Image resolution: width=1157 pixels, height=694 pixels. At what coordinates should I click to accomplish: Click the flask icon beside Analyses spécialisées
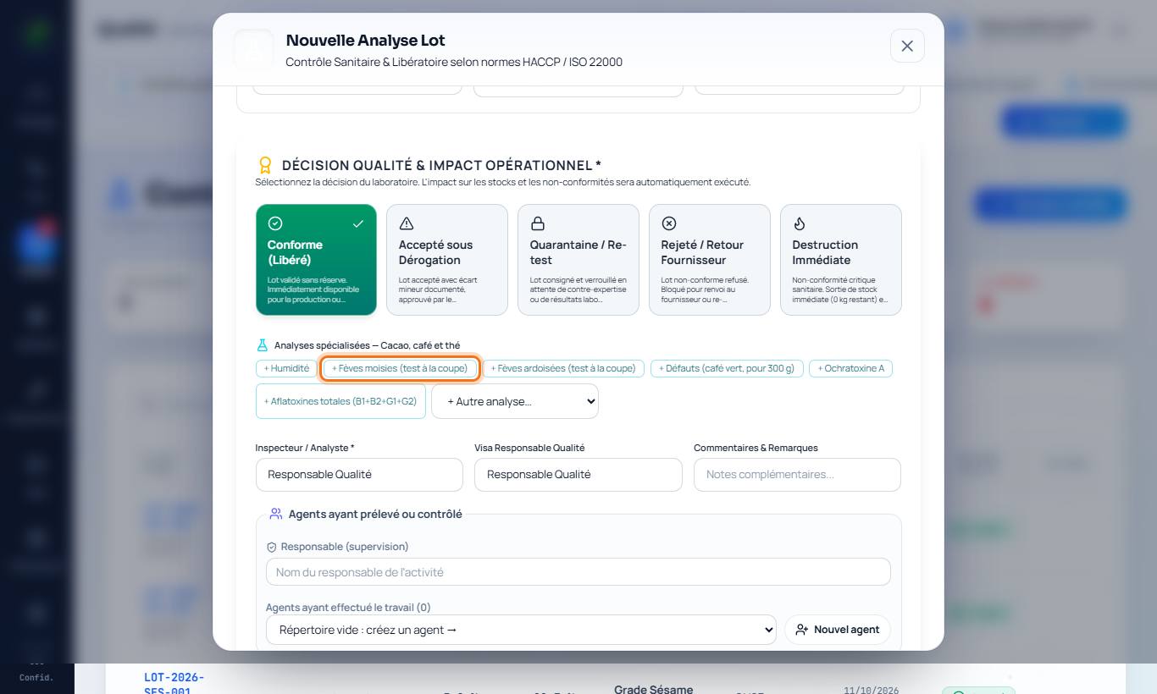[x=263, y=345]
